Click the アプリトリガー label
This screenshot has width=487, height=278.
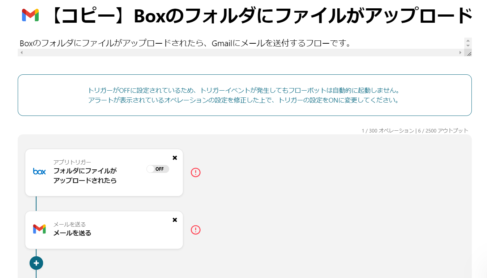pos(72,162)
